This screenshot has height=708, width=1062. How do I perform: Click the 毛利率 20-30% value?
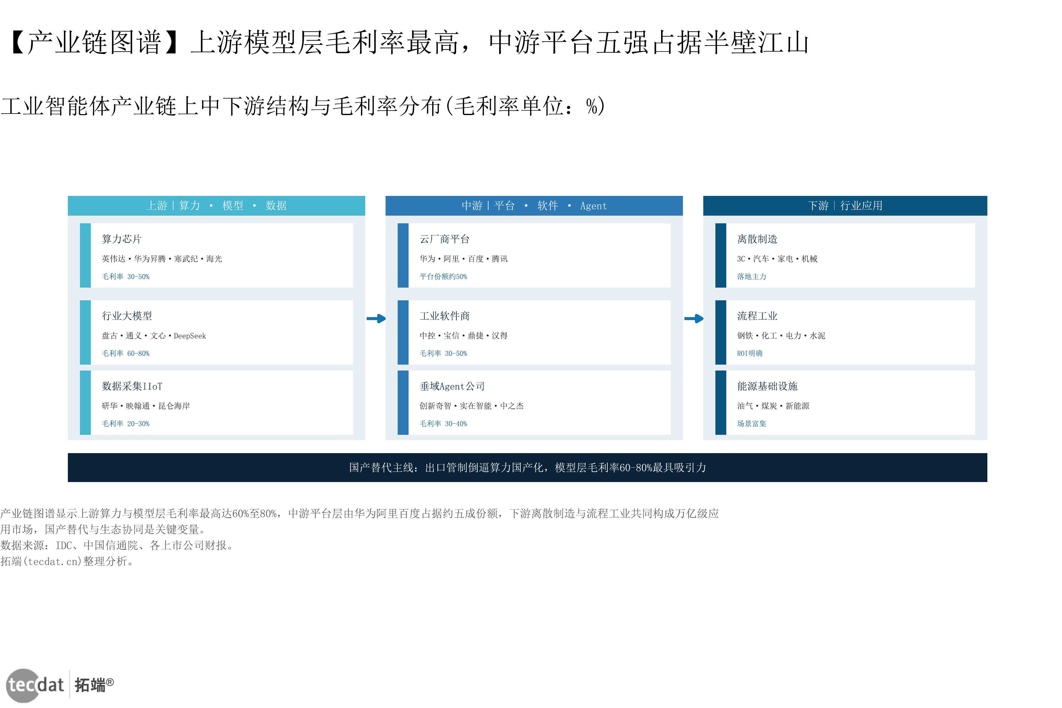pyautogui.click(x=126, y=424)
